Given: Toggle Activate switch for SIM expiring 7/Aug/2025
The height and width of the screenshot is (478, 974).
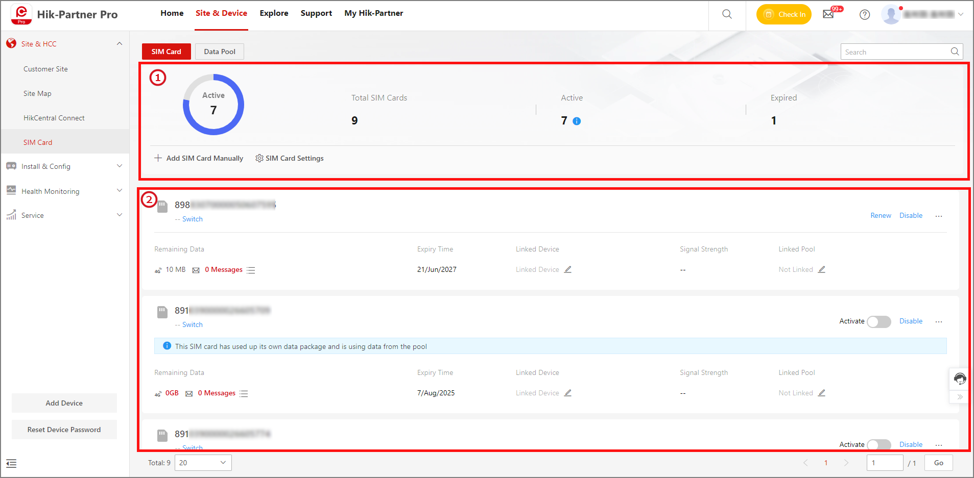Looking at the screenshot, I should (879, 321).
